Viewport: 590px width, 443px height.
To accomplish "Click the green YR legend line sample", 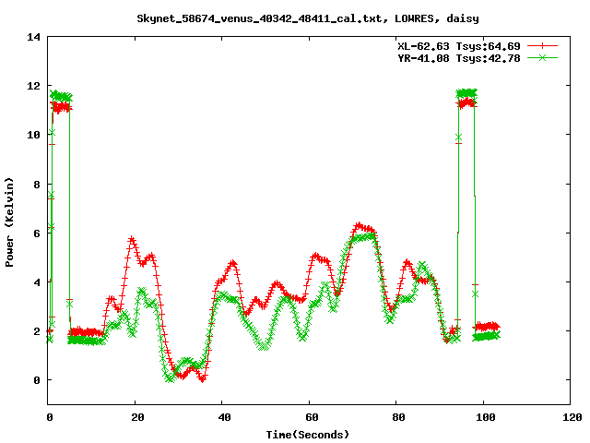I will 542,57.
